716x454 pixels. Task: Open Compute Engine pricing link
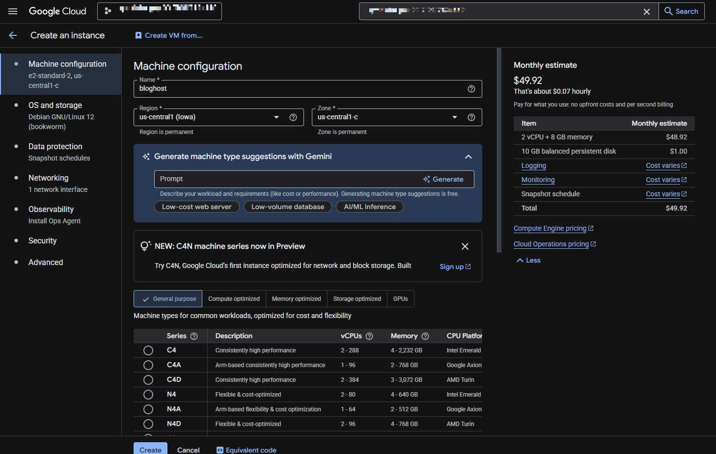click(553, 229)
